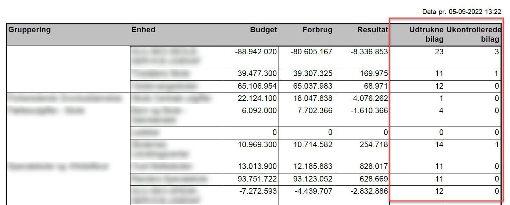Click forbrug value 39.307.325
510x205 pixels.
tap(313, 74)
